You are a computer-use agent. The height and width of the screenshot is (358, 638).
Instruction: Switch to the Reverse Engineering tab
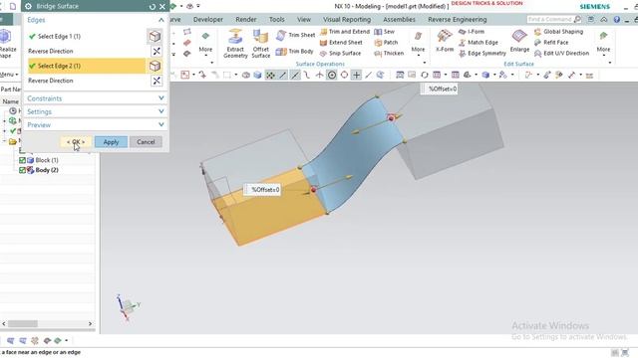(x=457, y=20)
